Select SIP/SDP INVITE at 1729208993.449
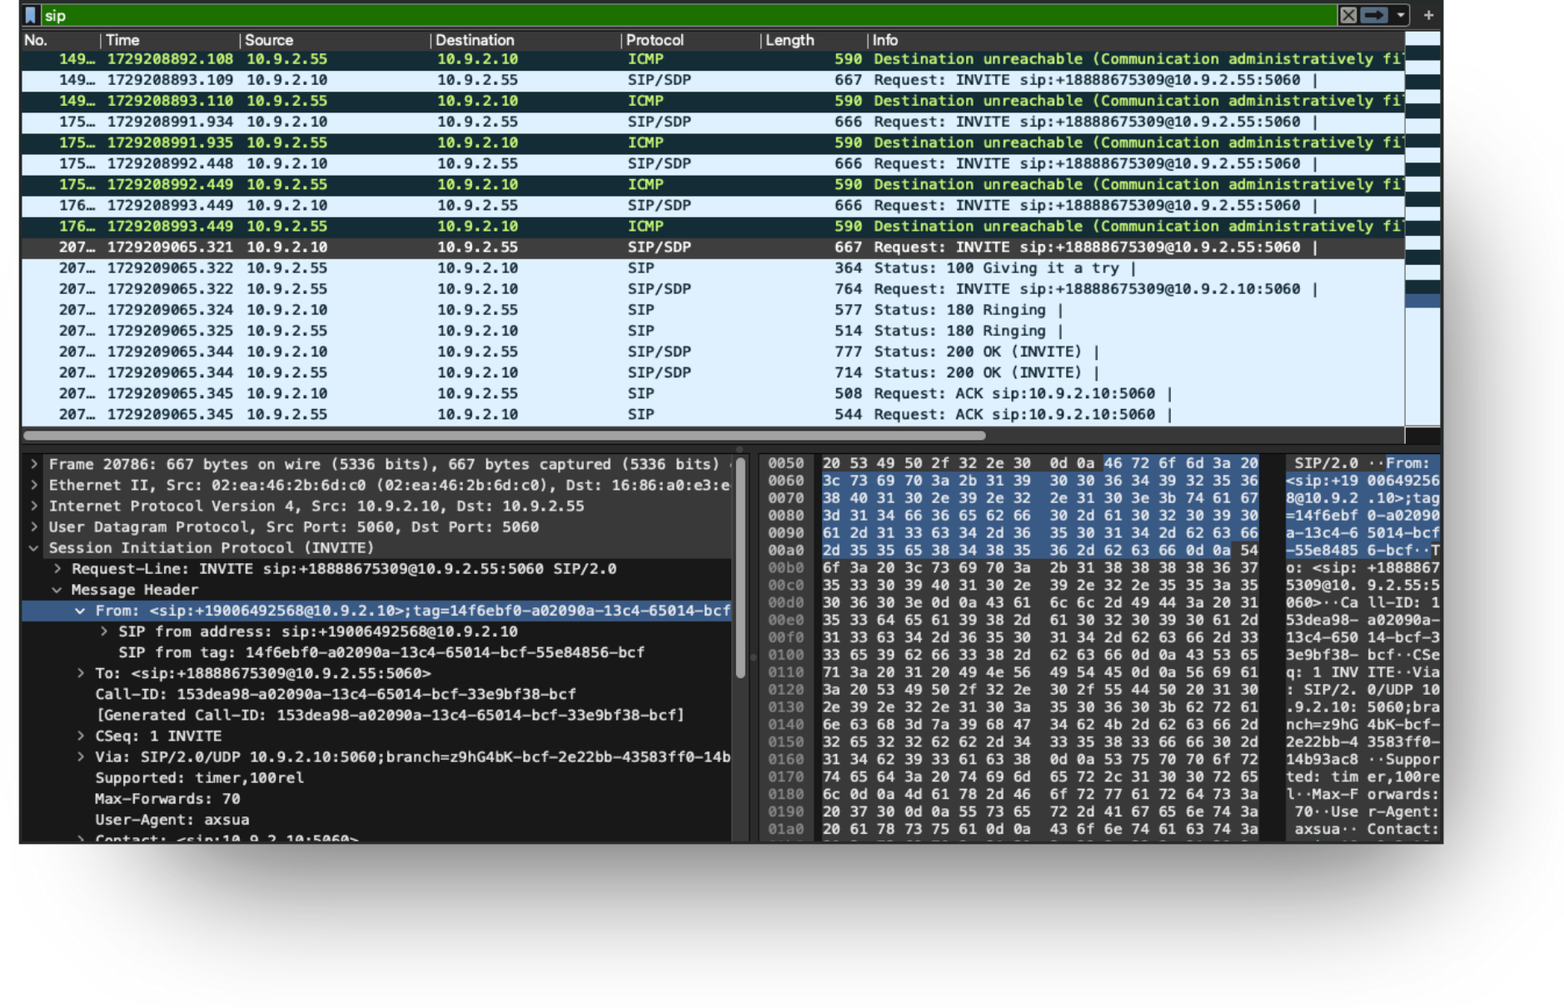1564x1008 pixels. coord(712,205)
